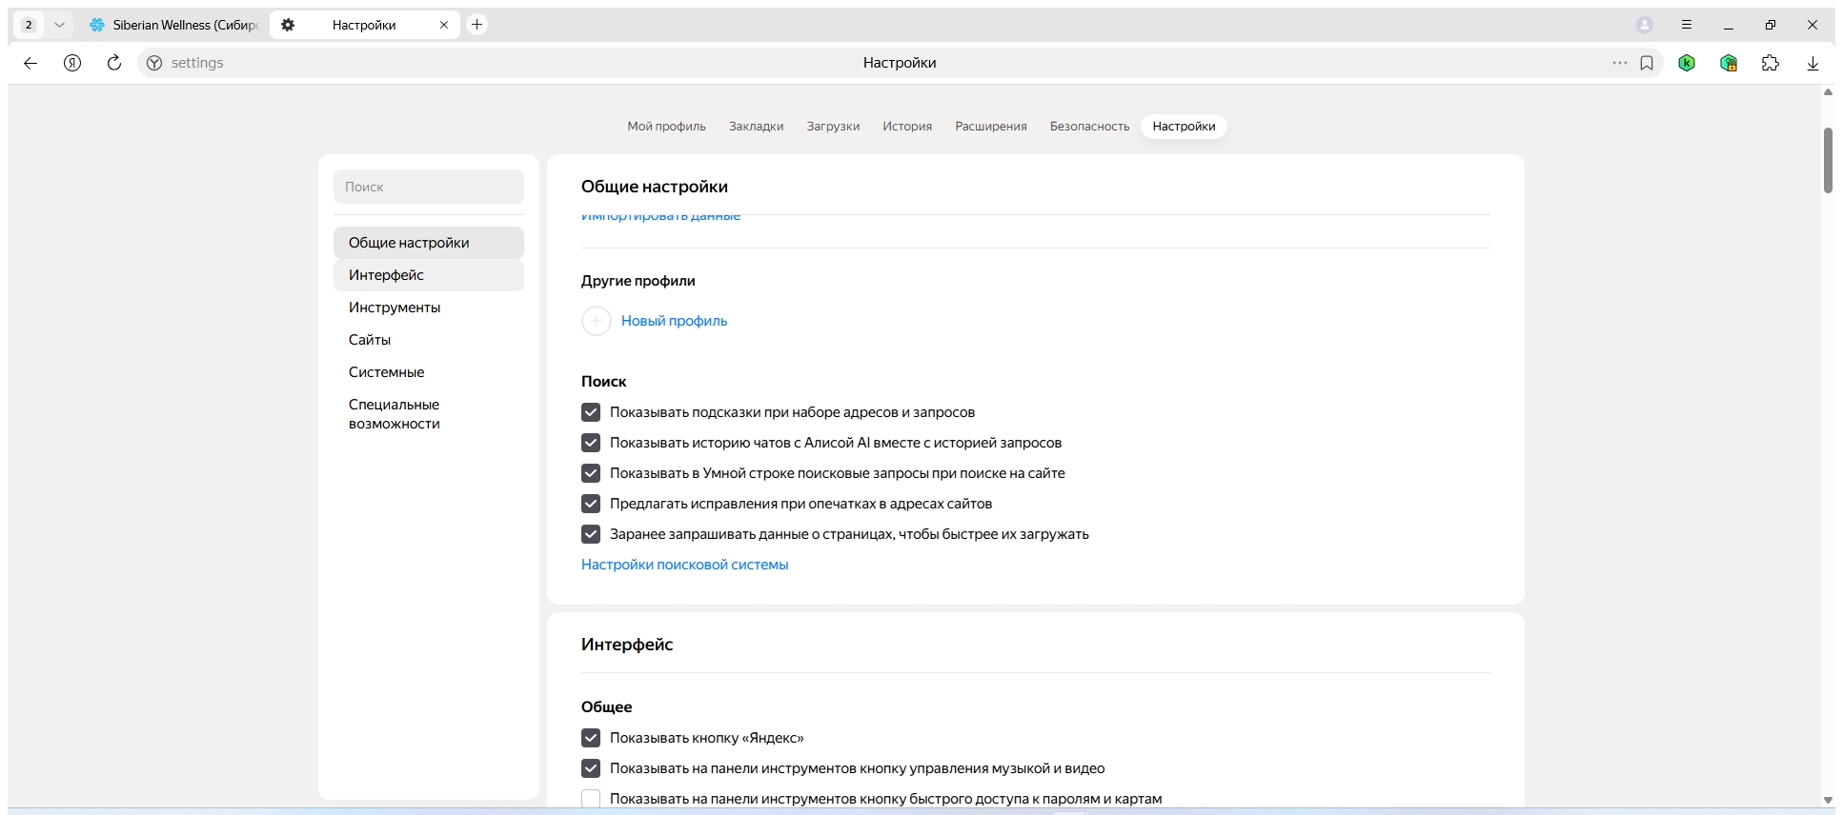This screenshot has width=1843, height=815.
Task: Enable quick access to passwords and cards button
Action: click(x=591, y=799)
